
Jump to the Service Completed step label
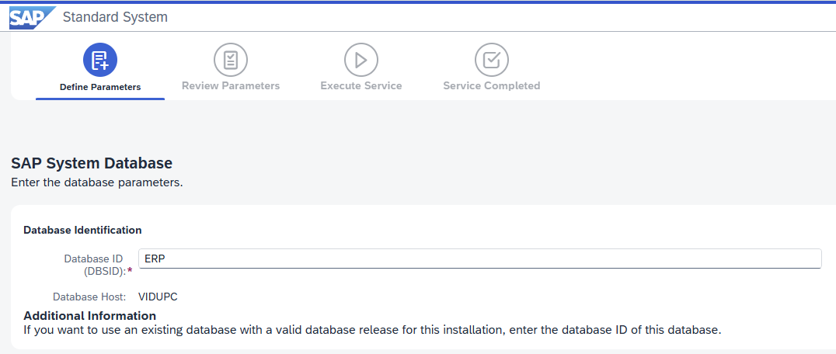coord(492,85)
